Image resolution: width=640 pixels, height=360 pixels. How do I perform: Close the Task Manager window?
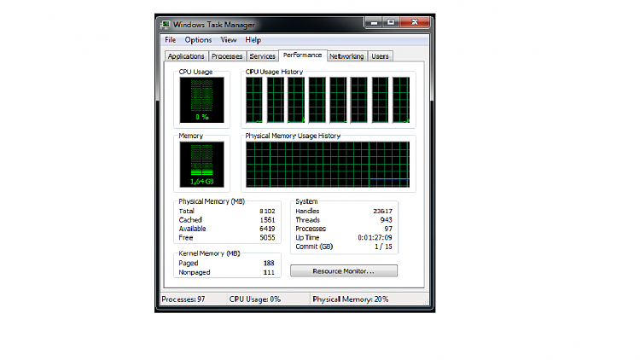click(x=415, y=22)
